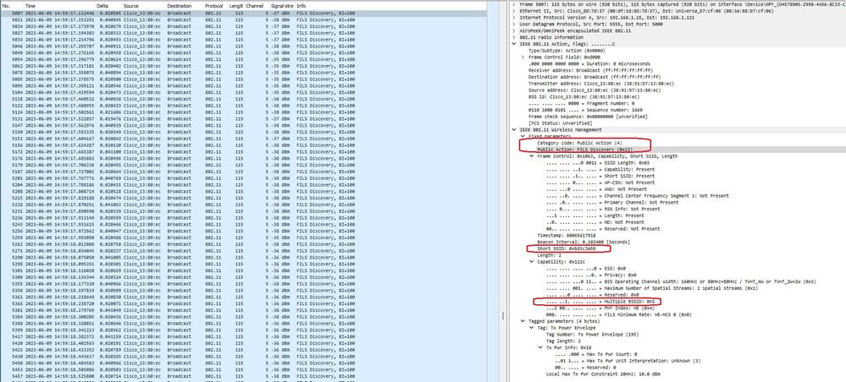Select the BSS Id line

point(583,96)
